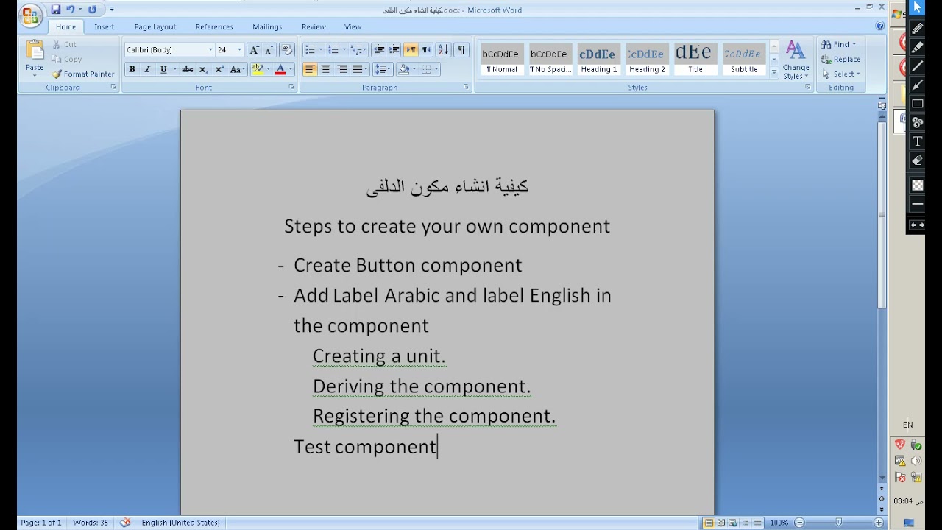Increase paragraph indent

(x=394, y=50)
